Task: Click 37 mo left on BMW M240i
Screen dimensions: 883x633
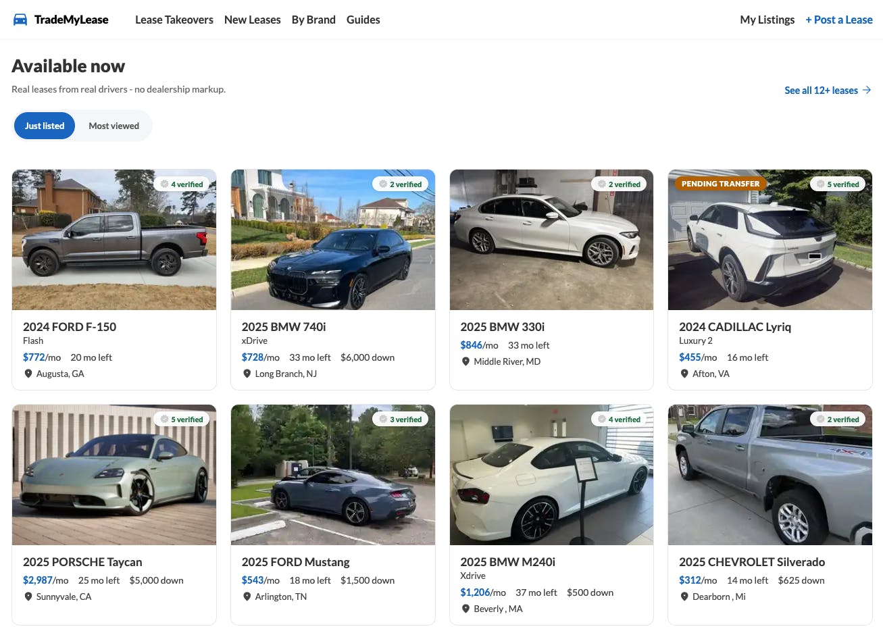Action: pyautogui.click(x=536, y=592)
